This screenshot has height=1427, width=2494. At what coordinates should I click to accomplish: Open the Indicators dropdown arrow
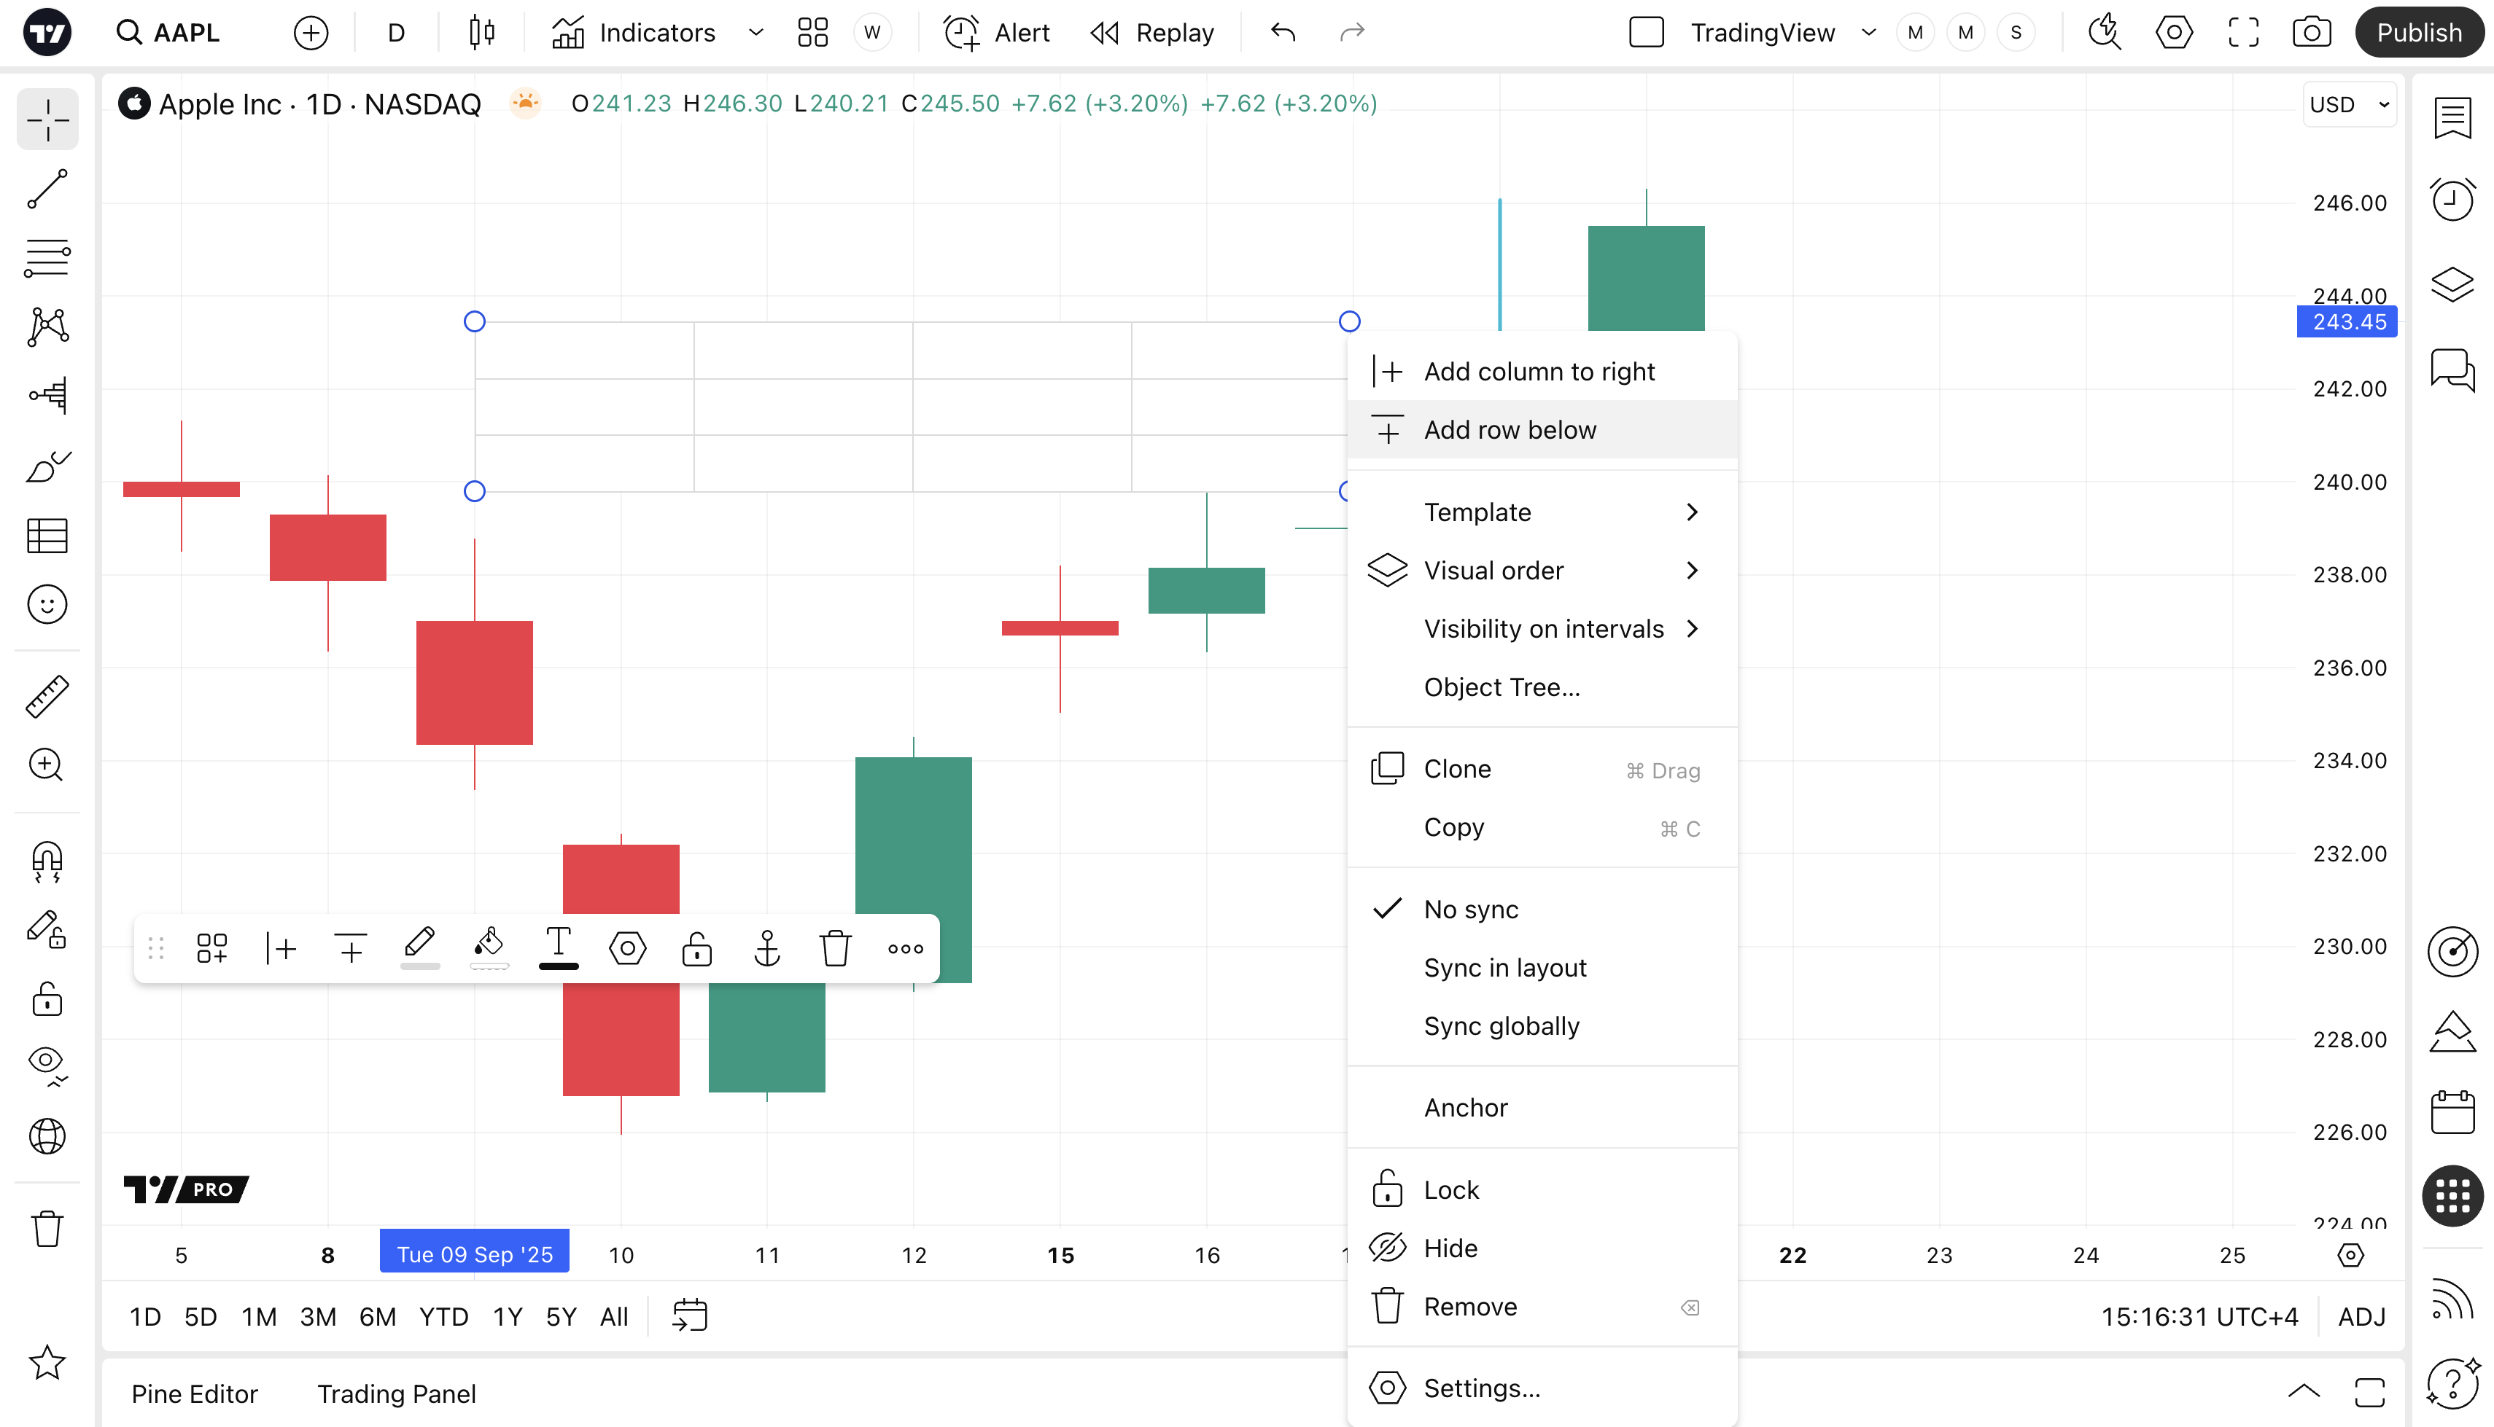pos(755,32)
